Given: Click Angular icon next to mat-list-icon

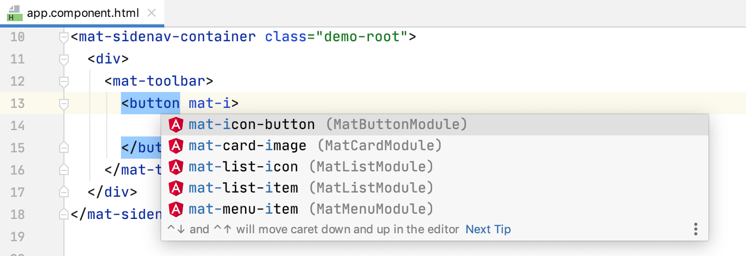Looking at the screenshot, I should 175,167.
